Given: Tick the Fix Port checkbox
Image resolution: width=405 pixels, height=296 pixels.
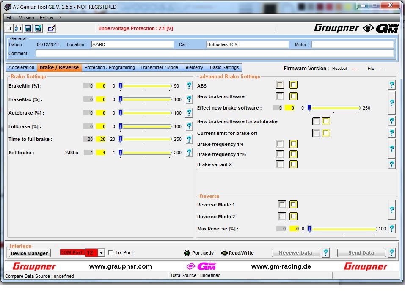Looking at the screenshot, I should pyautogui.click(x=110, y=252).
